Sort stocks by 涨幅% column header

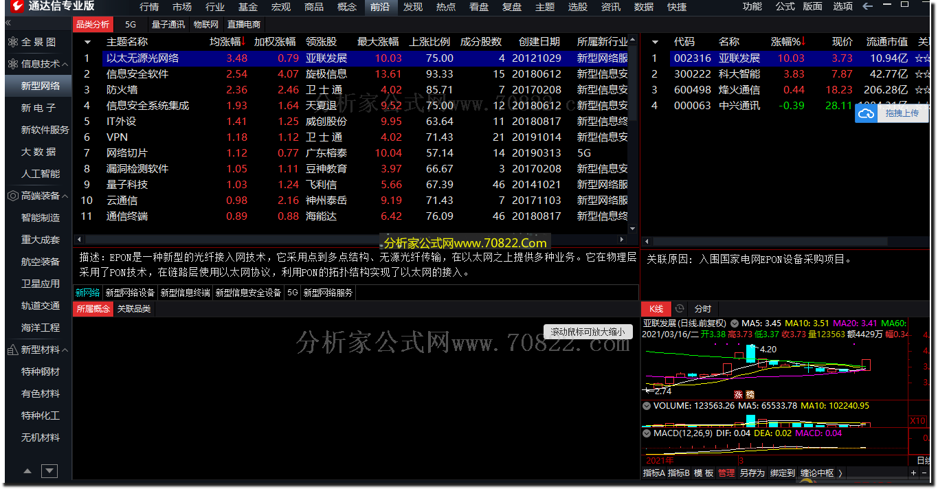click(x=789, y=42)
